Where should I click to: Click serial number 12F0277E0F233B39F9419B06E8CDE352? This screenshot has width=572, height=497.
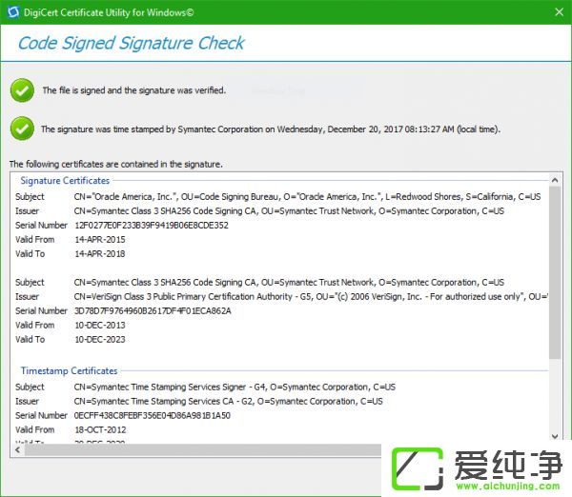(151, 226)
